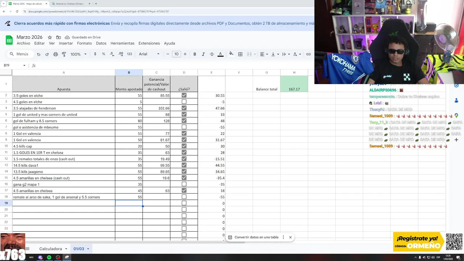Open the Datos menu
Image resolution: width=464 pixels, height=261 pixels.
(x=101, y=43)
